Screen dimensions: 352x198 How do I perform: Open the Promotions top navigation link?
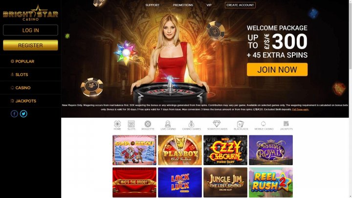coord(183,5)
